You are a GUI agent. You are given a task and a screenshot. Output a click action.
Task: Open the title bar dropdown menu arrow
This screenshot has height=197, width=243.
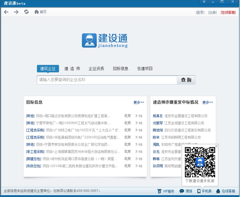click(204, 2)
